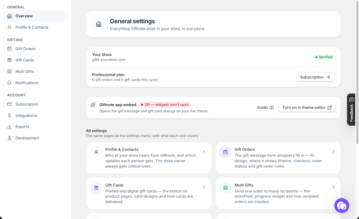359x219 pixels.
Task: Expand the Profile & Contacts card chevron
Action: 204,152
